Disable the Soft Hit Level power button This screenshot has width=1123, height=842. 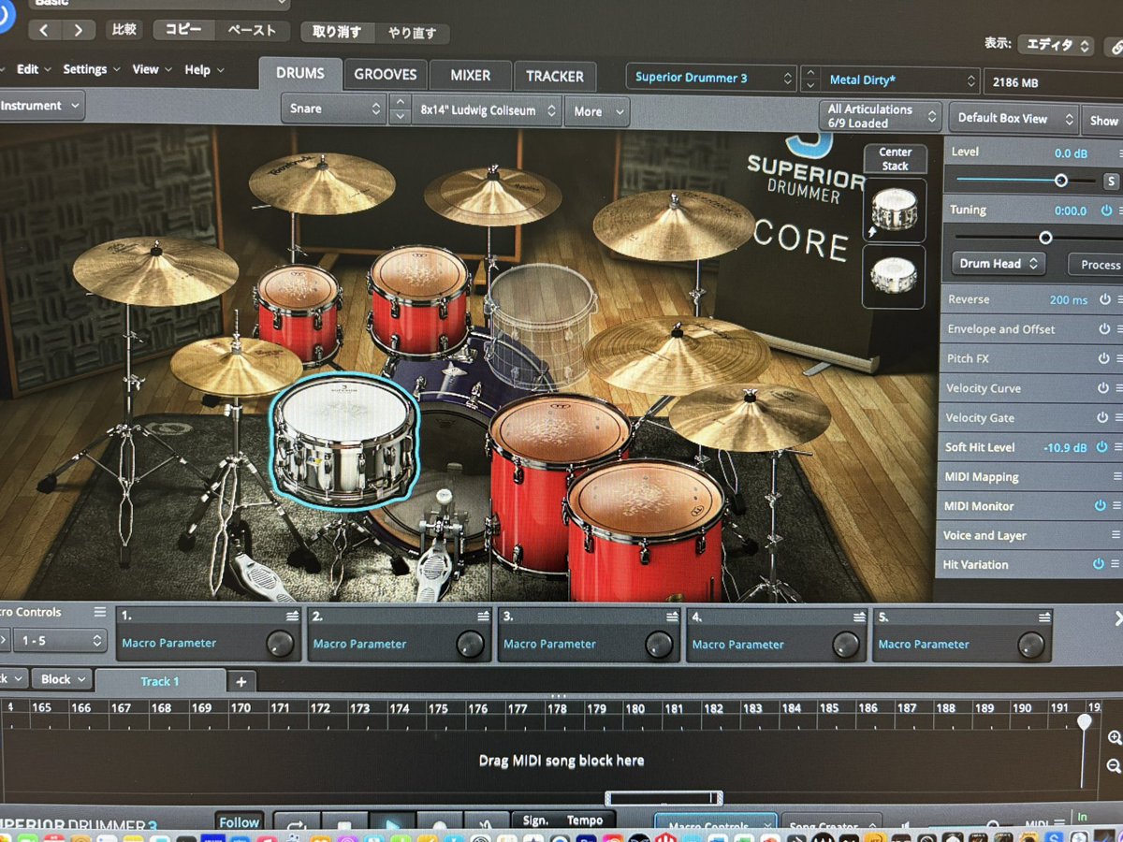click(x=1102, y=447)
